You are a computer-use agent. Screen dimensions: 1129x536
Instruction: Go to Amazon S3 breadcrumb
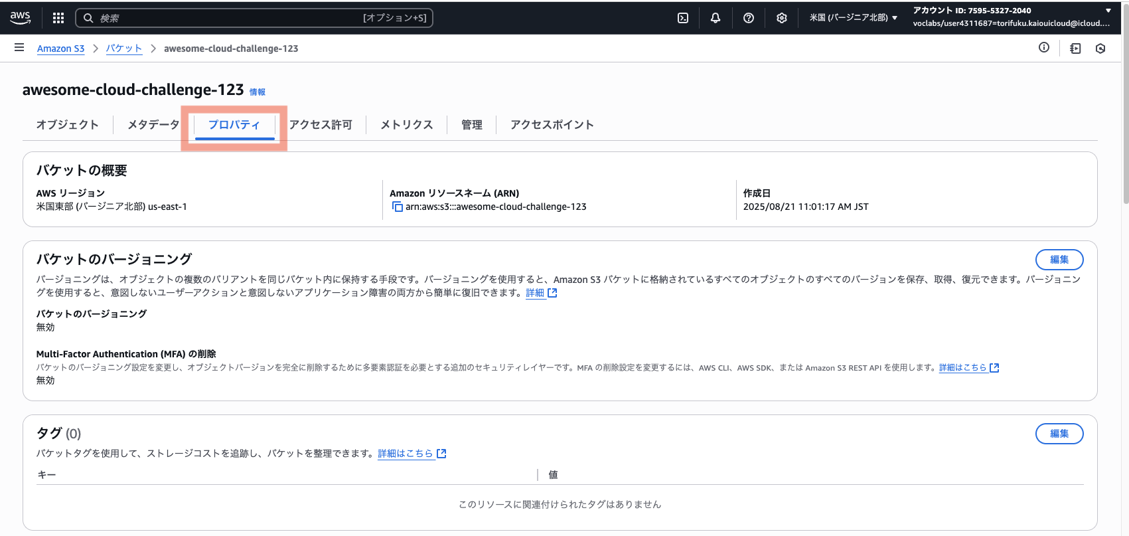pyautogui.click(x=61, y=48)
